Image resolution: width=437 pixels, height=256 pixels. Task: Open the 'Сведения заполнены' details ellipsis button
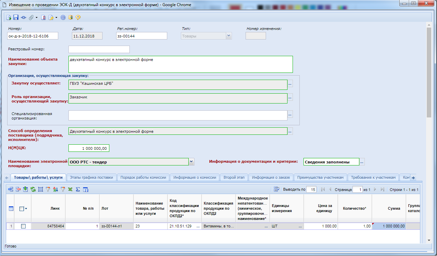click(362, 162)
